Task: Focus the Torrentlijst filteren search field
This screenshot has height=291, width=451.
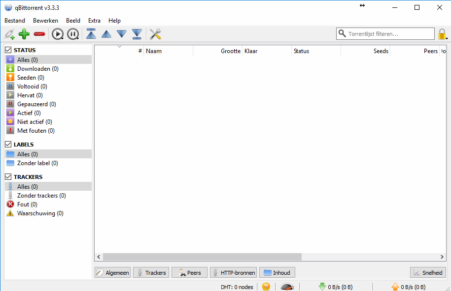Action: (385, 34)
